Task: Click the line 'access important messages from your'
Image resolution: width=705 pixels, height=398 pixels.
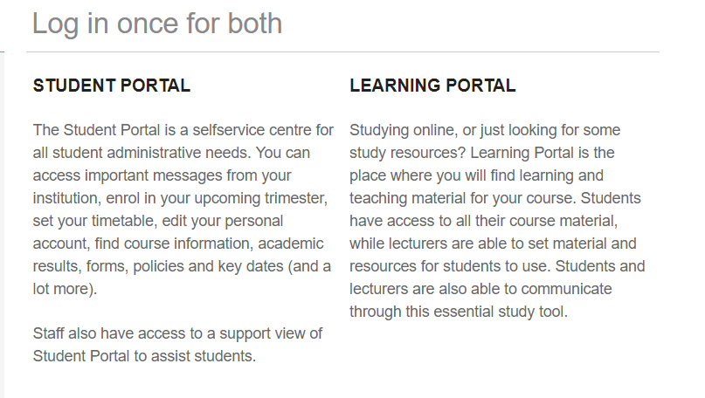Action: coord(162,175)
